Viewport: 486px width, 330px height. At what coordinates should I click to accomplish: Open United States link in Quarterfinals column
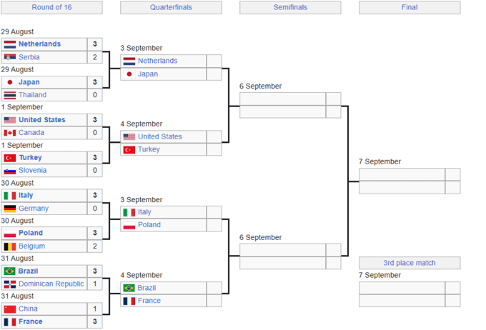[159, 137]
